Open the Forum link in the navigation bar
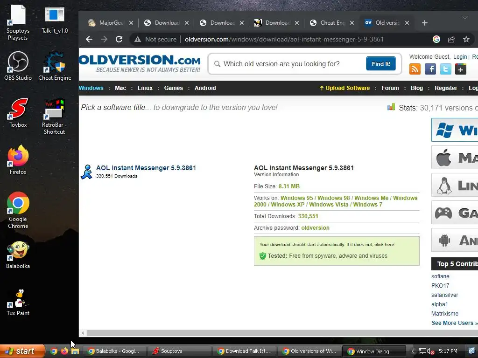Screen dimensions: 478x358 (x=390, y=88)
